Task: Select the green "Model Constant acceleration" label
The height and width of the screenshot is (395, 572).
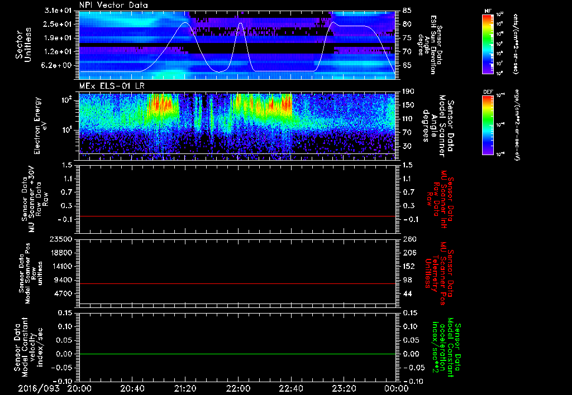Action: (x=446, y=348)
